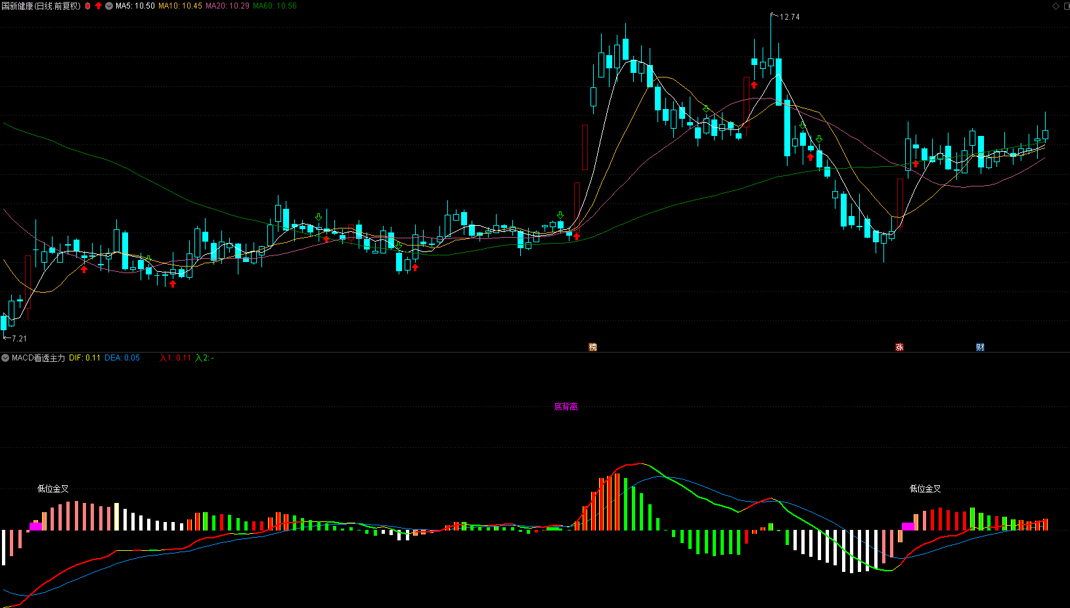Open the 涨 event marker on the timeline
Viewport: 1070px width, 608px height.
(900, 347)
